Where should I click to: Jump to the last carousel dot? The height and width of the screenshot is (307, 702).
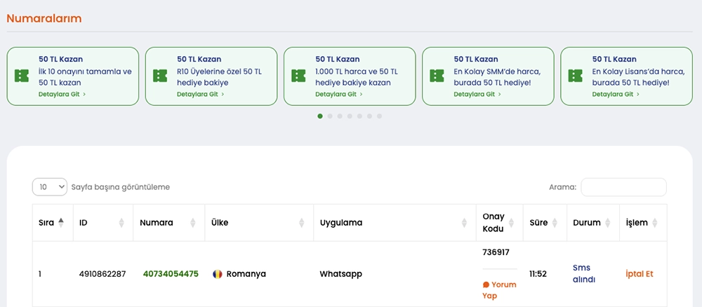pyautogui.click(x=379, y=116)
